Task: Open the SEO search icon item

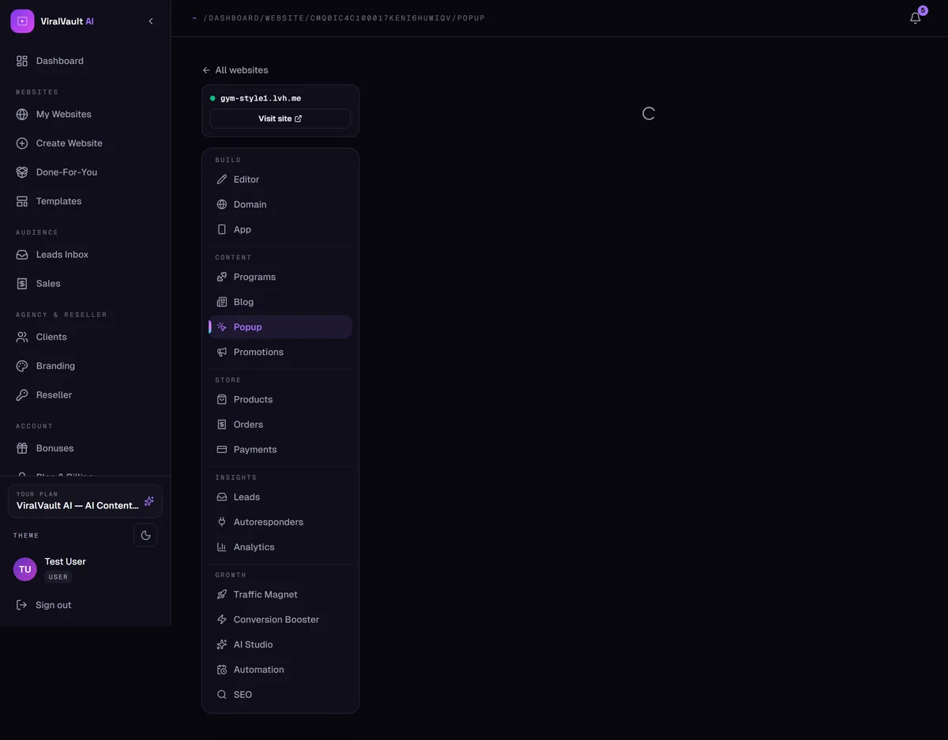Action: click(x=280, y=695)
